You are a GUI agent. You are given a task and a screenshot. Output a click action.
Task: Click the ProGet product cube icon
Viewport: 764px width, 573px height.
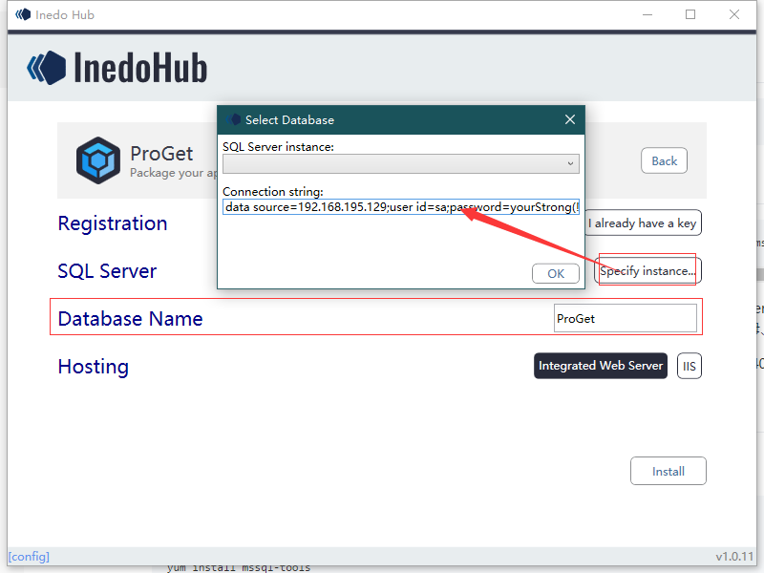(x=98, y=160)
